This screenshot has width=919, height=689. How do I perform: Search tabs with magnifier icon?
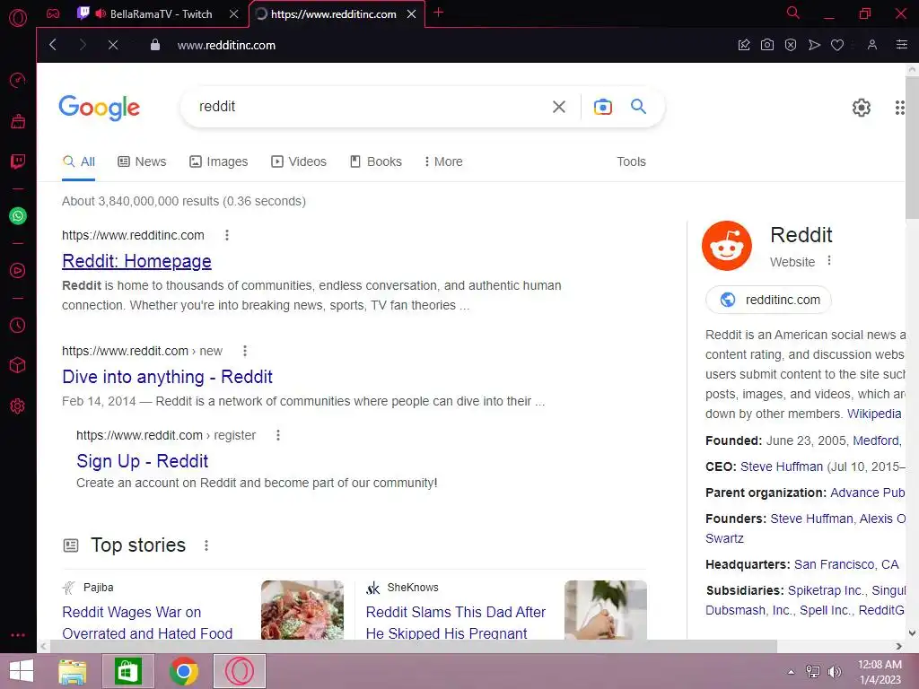(792, 13)
